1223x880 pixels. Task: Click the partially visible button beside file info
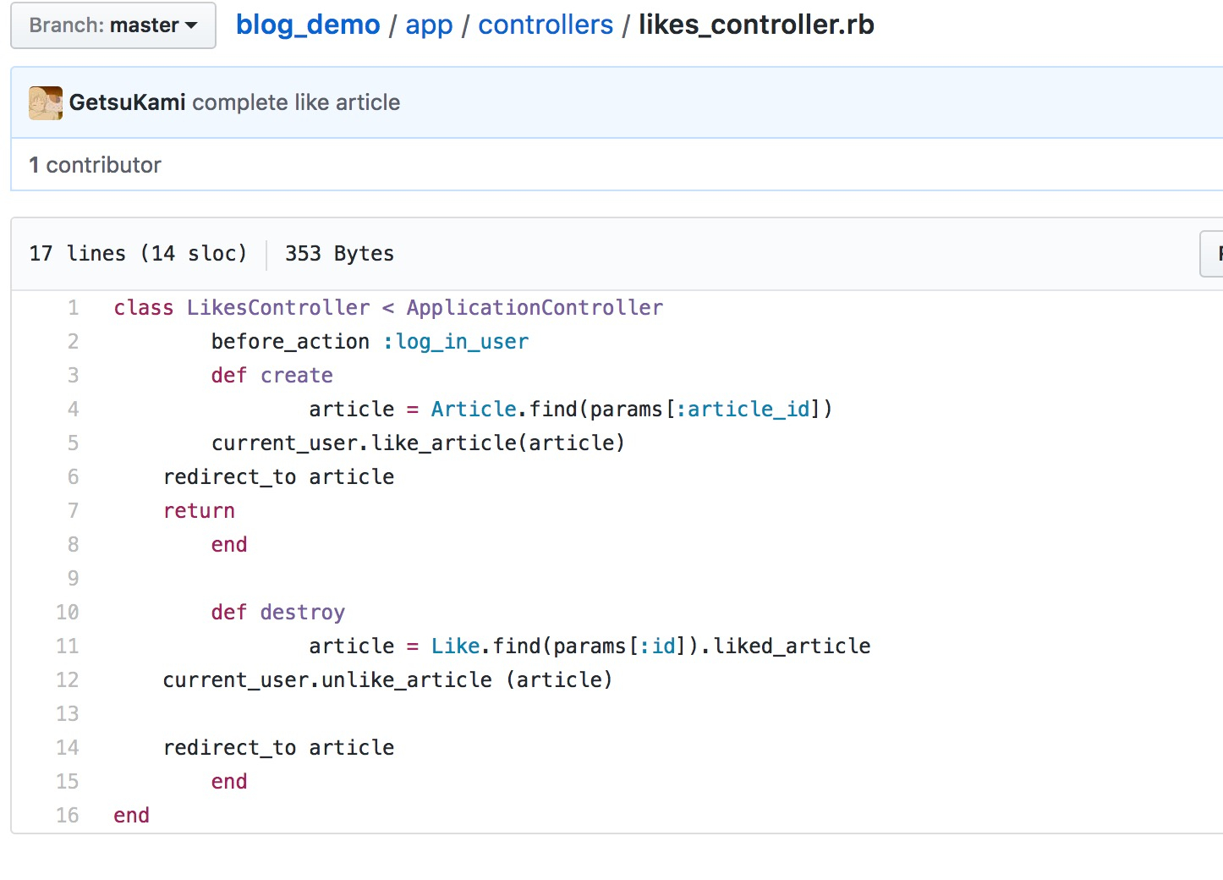pos(1211,254)
